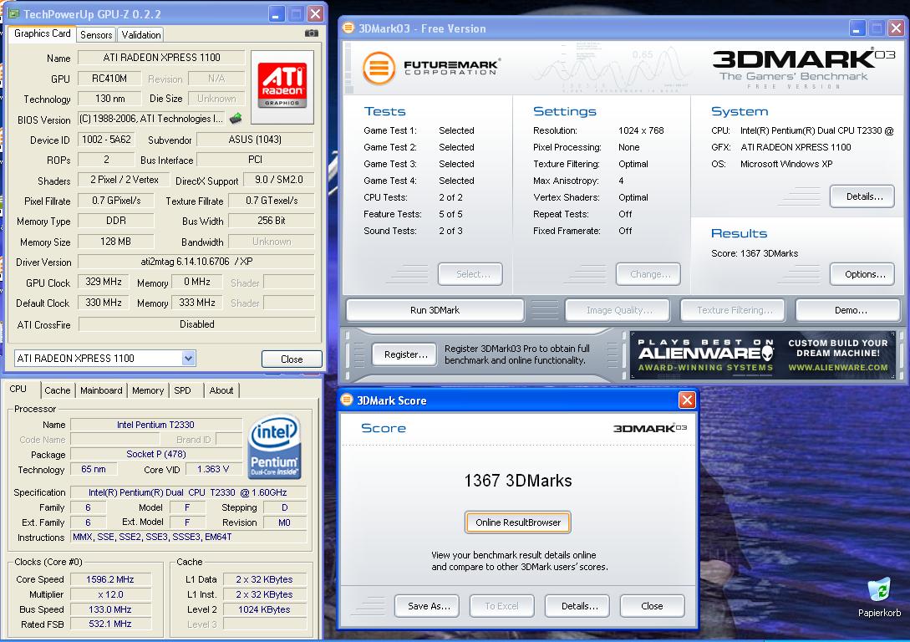Click BIOS Version text field
The height and width of the screenshot is (642, 910).
point(152,119)
